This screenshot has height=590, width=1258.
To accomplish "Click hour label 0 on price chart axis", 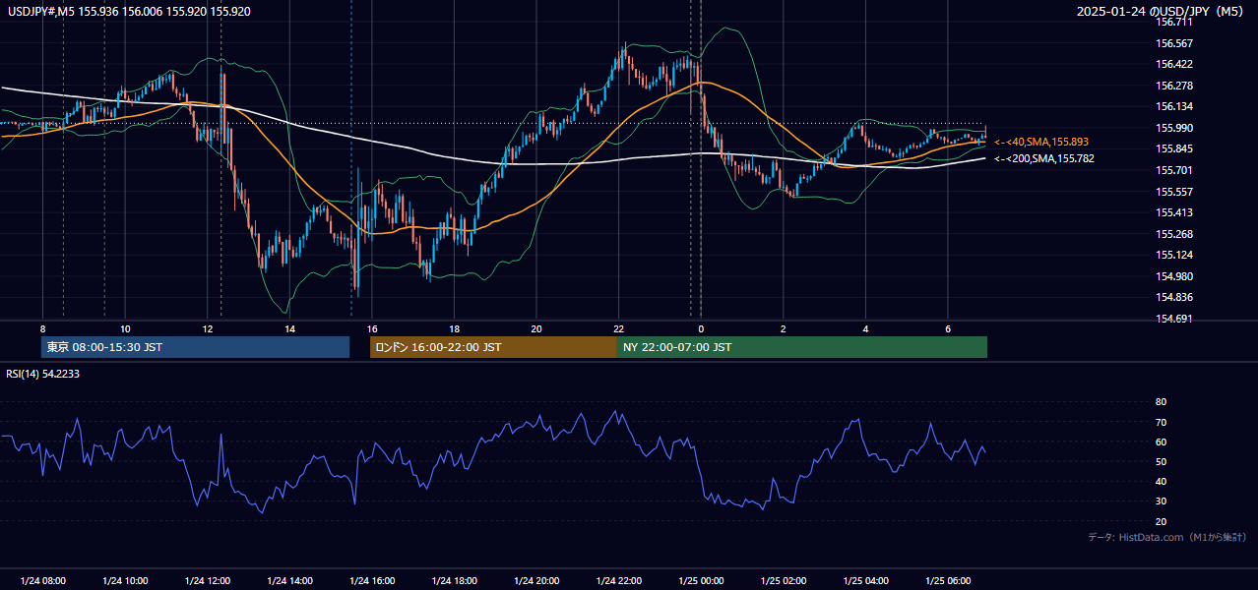I will [x=700, y=328].
